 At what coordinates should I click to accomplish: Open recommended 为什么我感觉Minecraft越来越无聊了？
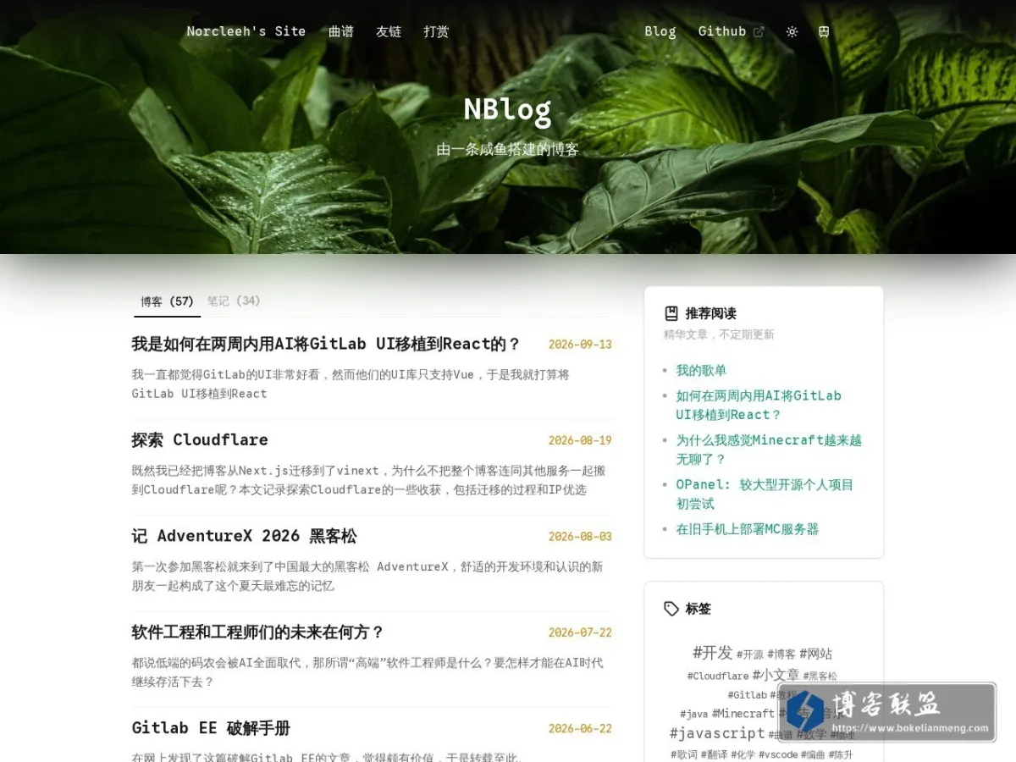click(769, 450)
